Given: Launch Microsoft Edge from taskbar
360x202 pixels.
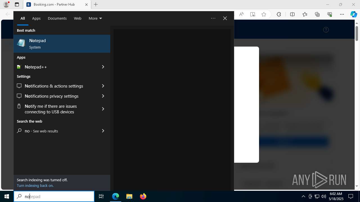Looking at the screenshot, I should pos(116,196).
